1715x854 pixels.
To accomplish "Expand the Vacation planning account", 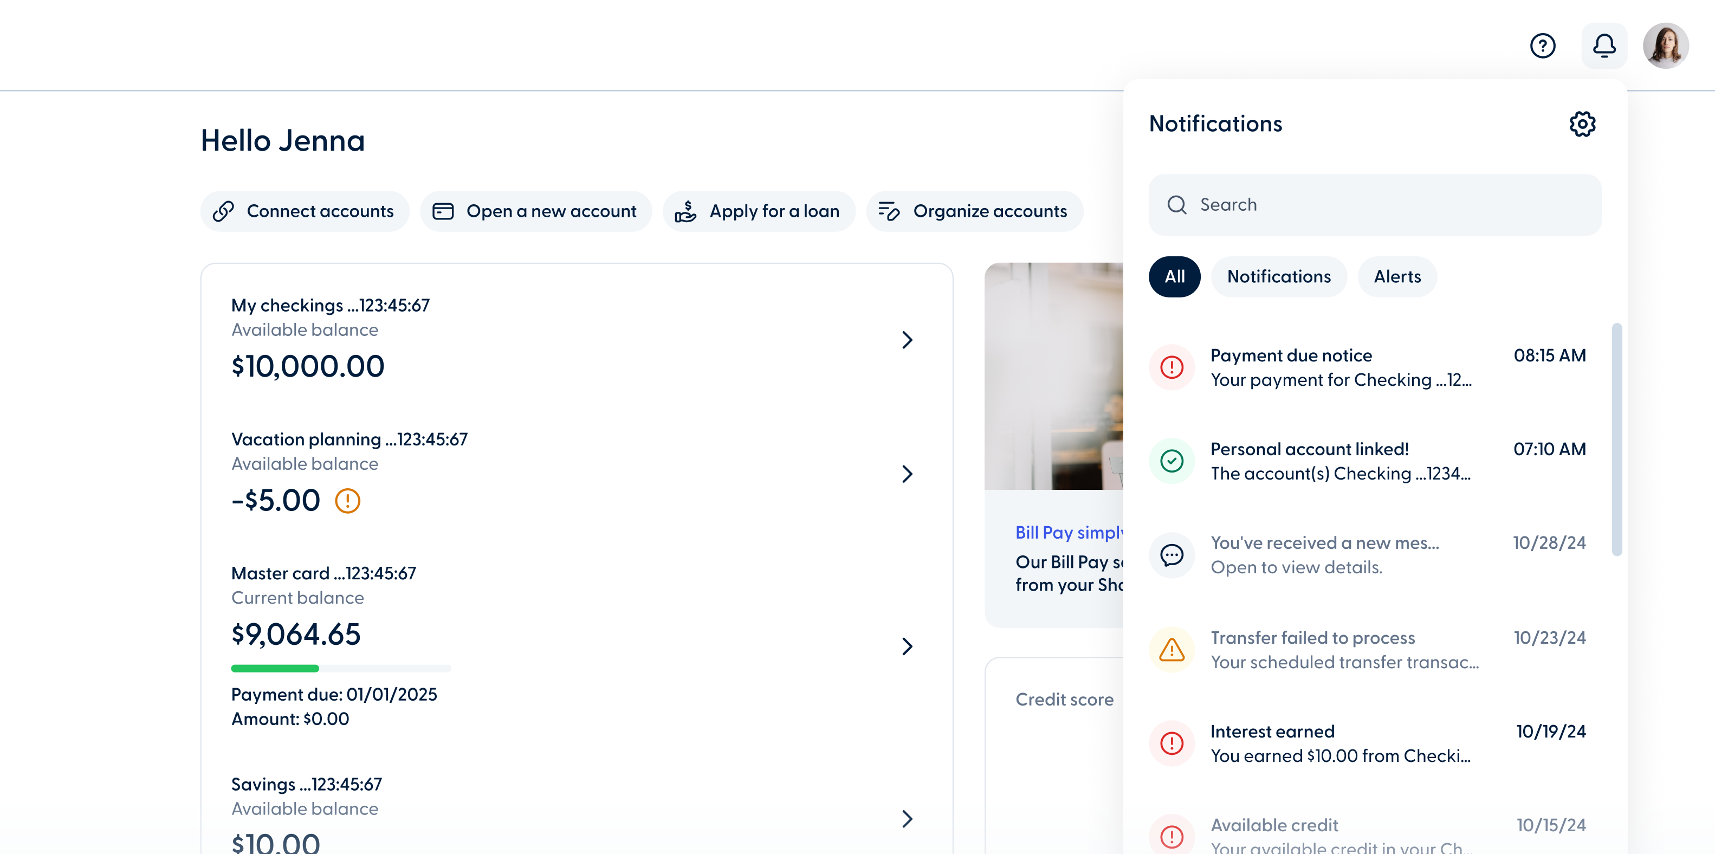I will tap(908, 474).
